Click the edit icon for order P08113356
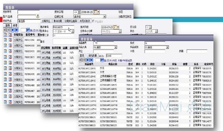Image resolution: width=223 pixels, height=131 pixels. [x=5, y=40]
